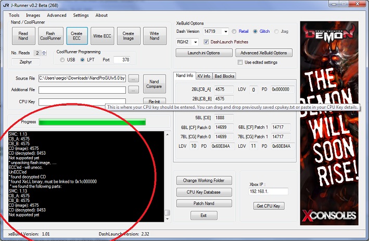Click the Create ECC button
Image resolution: width=369 pixels, height=241 pixels.
[77, 36]
